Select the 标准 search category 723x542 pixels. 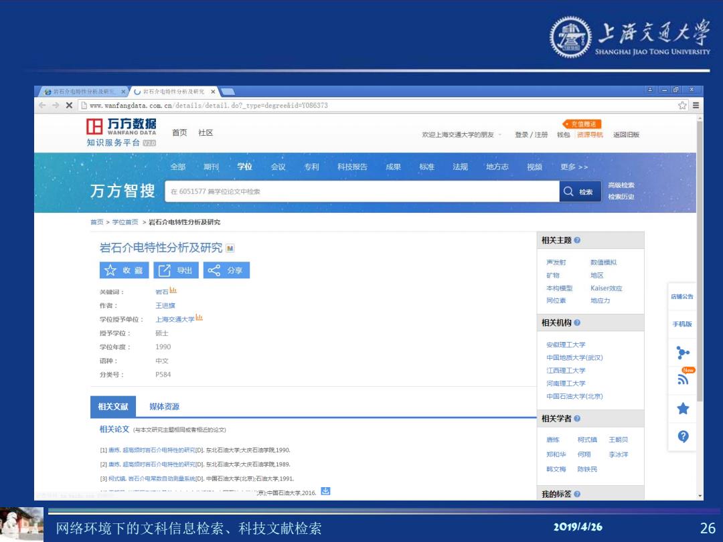(x=427, y=167)
